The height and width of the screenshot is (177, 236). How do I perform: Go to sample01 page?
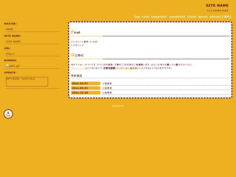pyautogui.click(x=159, y=17)
